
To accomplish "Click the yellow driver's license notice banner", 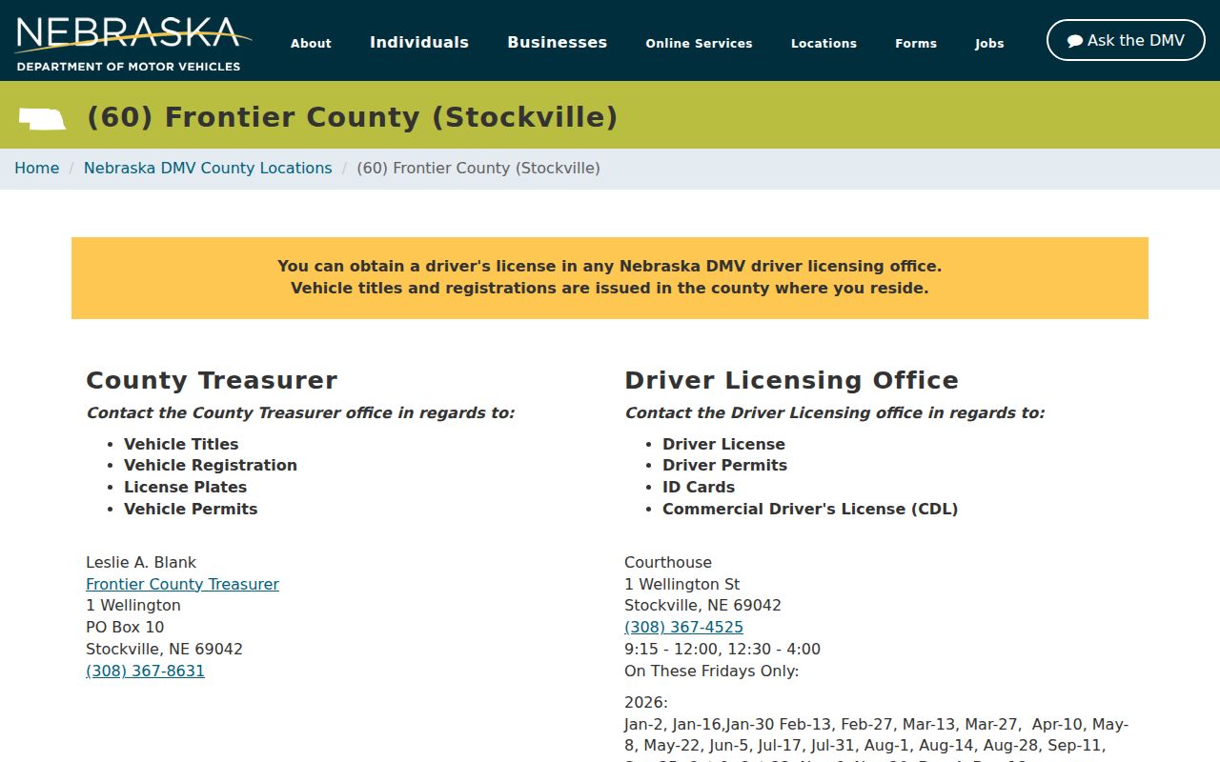I will (x=610, y=277).
